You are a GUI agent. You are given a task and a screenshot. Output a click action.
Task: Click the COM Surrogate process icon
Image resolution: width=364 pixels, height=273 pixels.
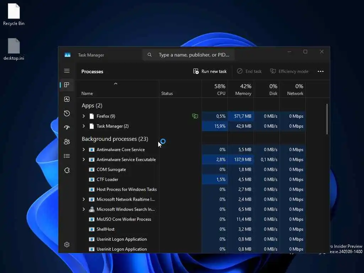pos(92,170)
